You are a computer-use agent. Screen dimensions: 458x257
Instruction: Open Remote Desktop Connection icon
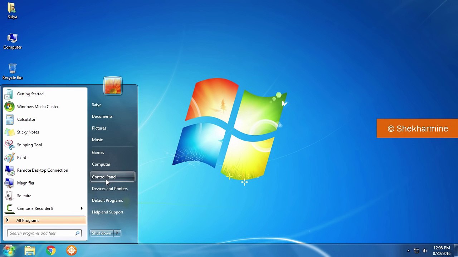9,170
